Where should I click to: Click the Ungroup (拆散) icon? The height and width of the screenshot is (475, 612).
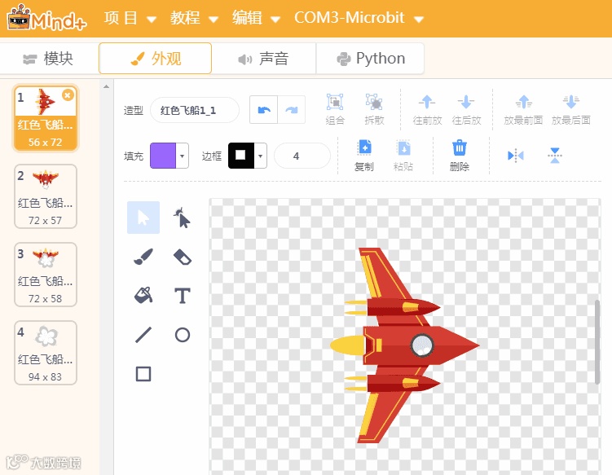(x=374, y=109)
